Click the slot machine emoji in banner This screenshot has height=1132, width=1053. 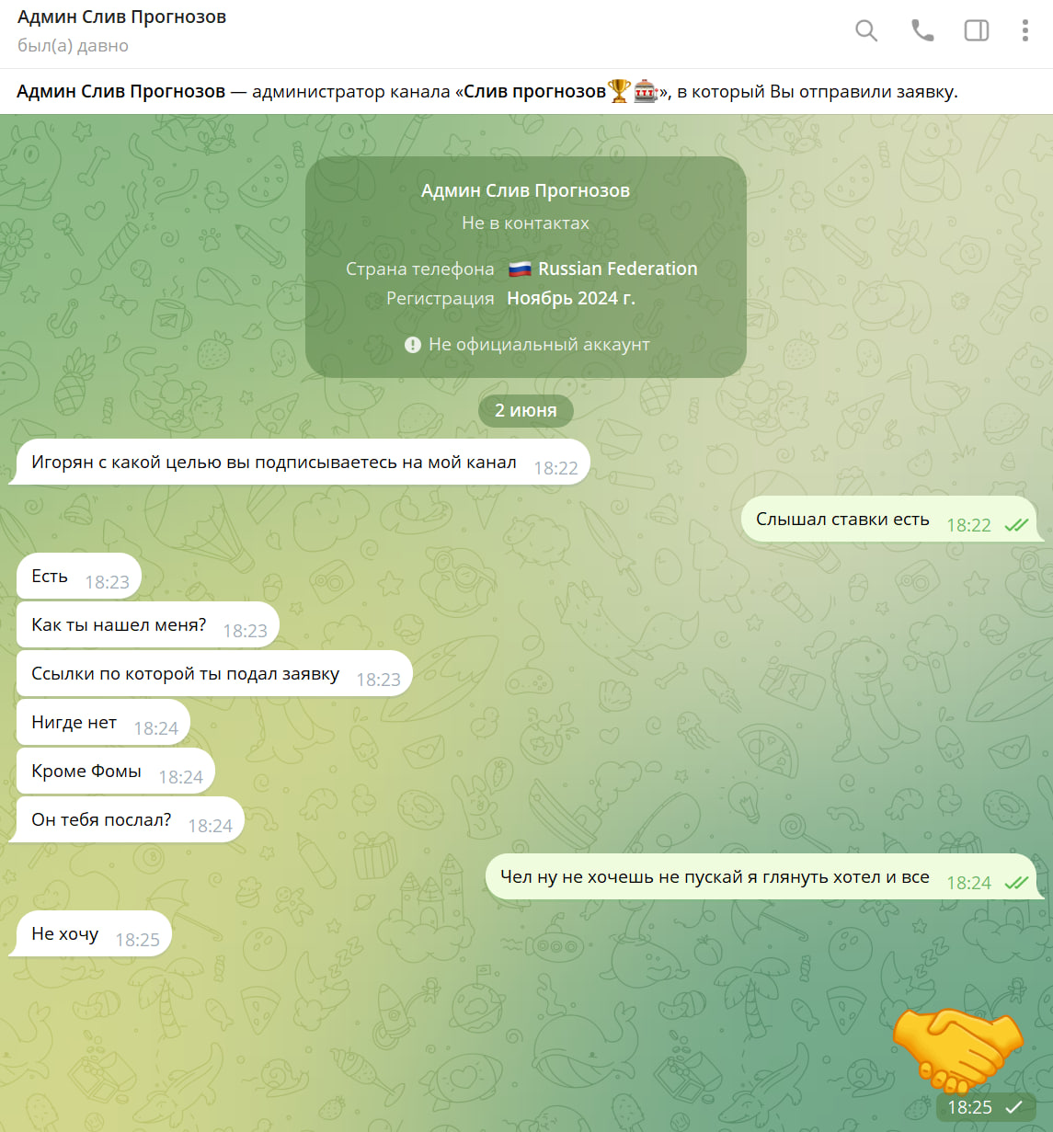(x=646, y=91)
